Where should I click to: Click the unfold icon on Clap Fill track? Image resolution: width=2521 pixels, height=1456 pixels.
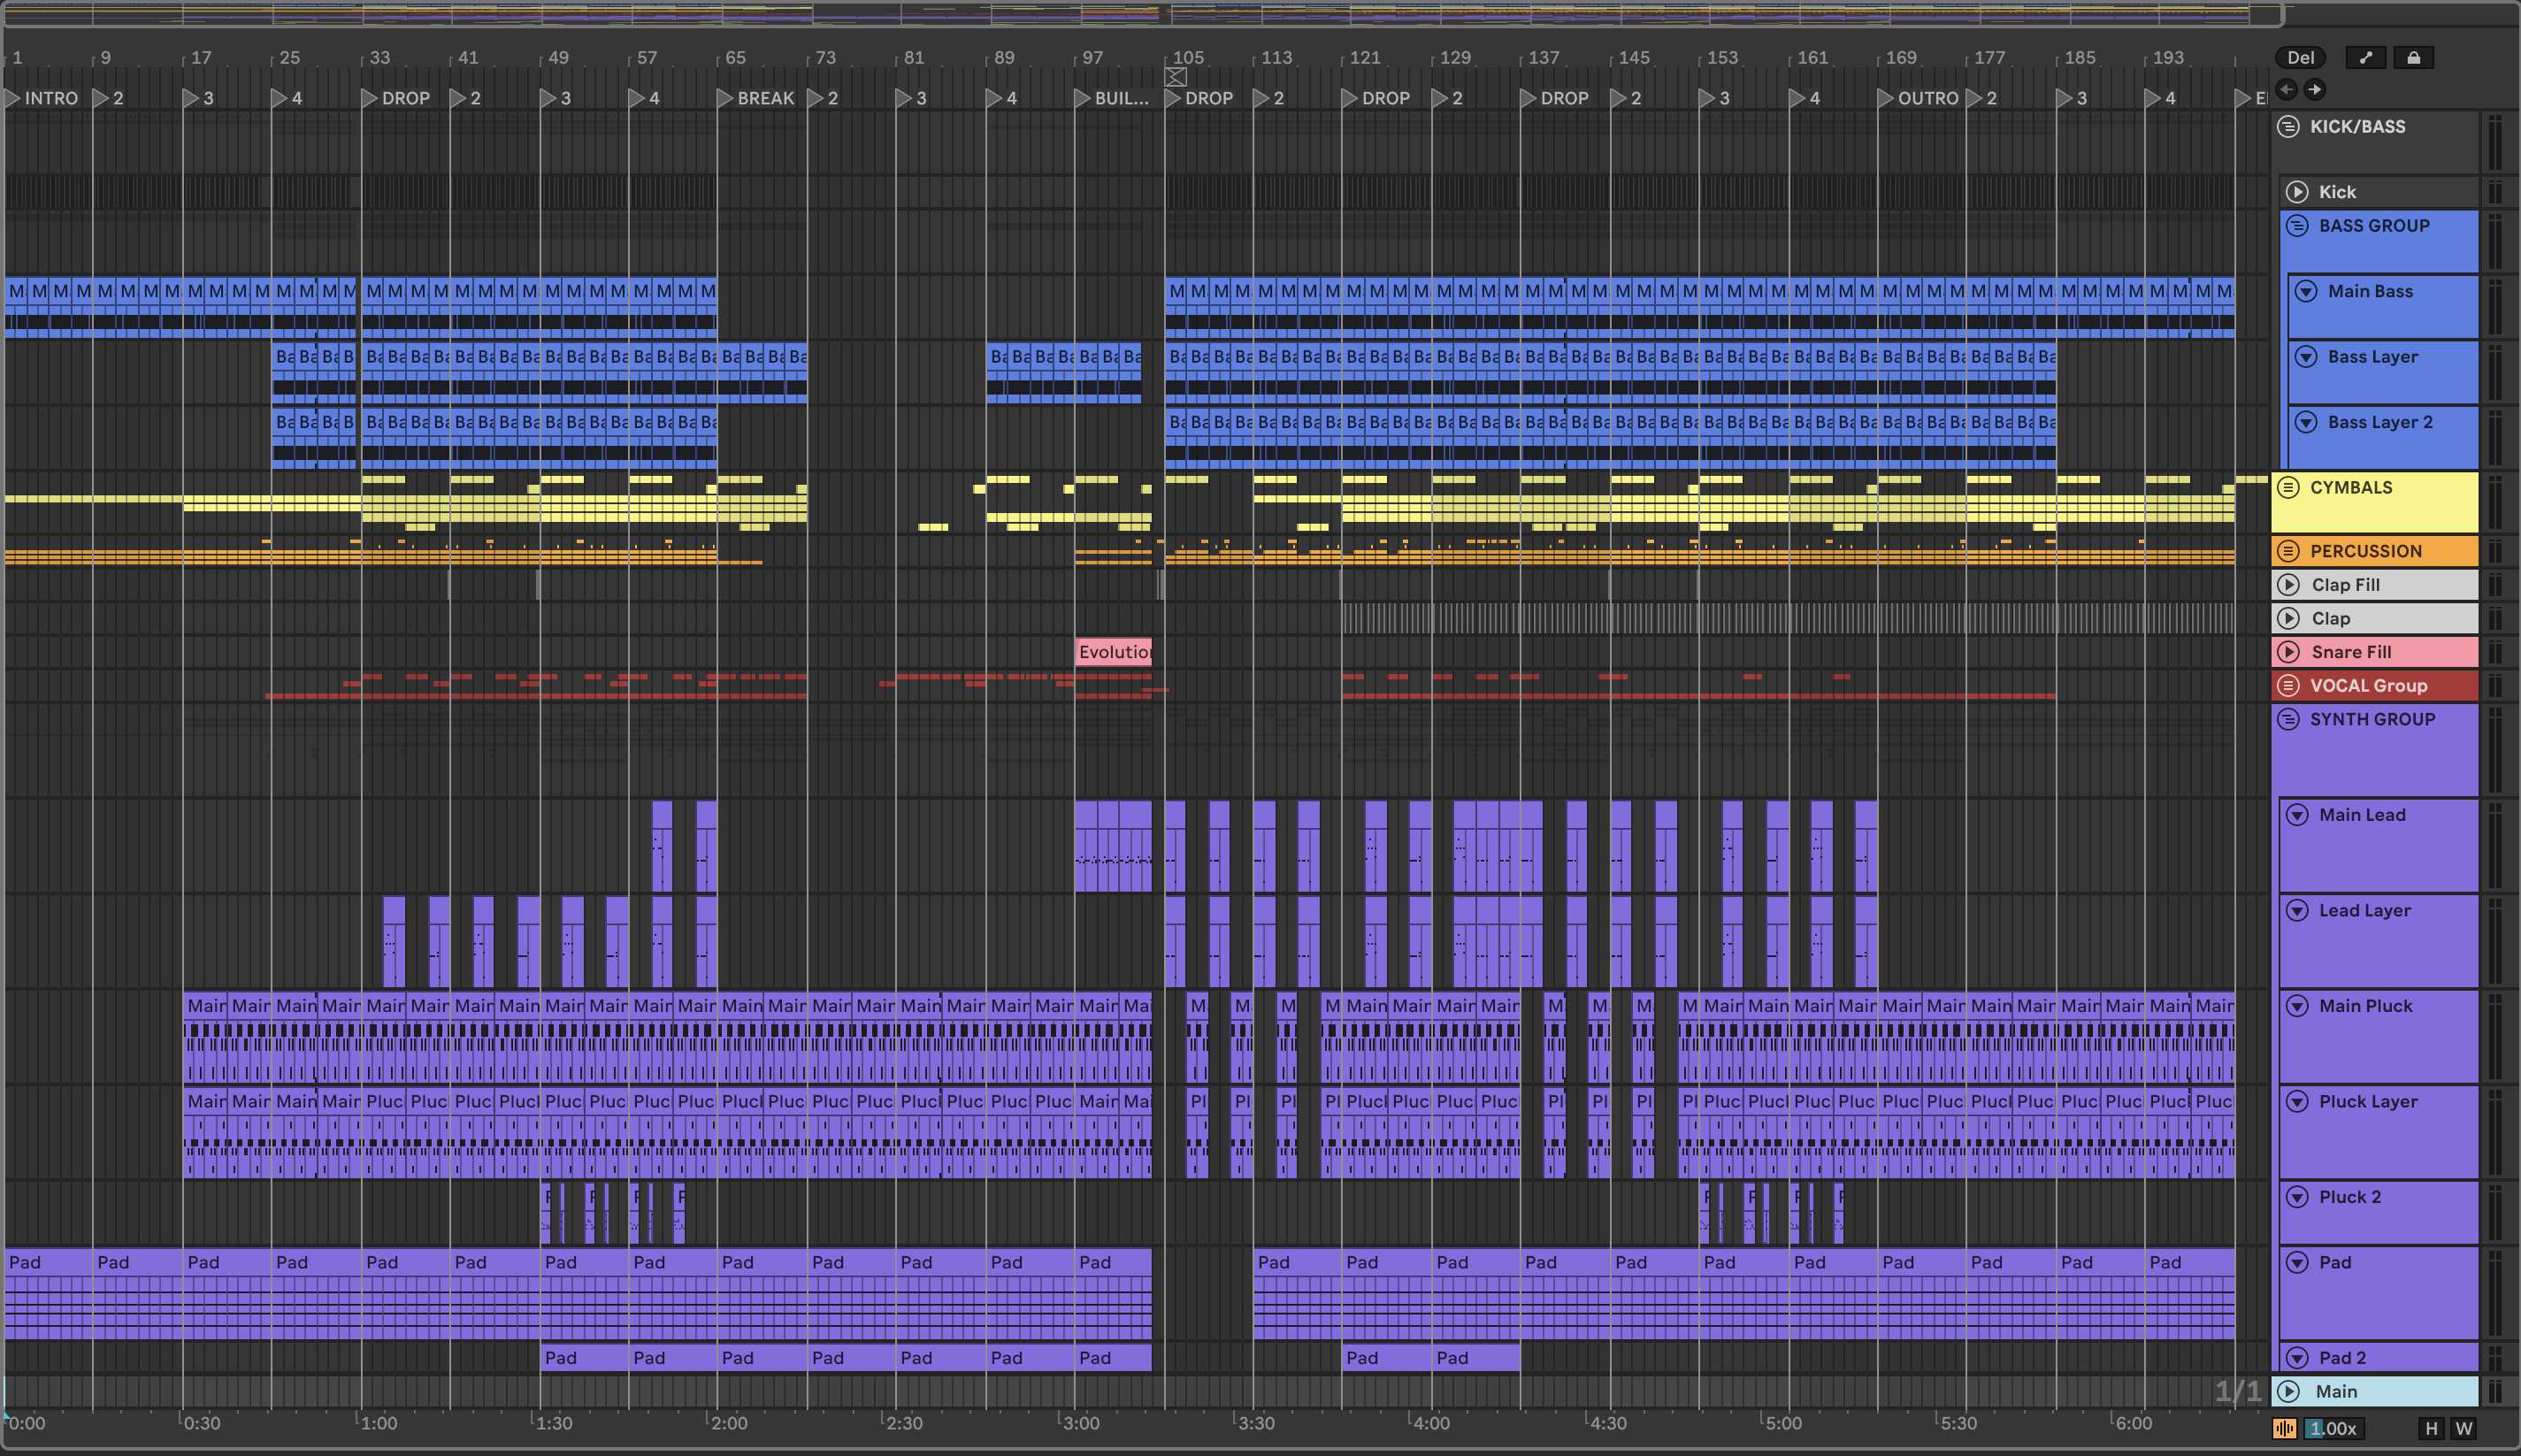click(x=2288, y=585)
